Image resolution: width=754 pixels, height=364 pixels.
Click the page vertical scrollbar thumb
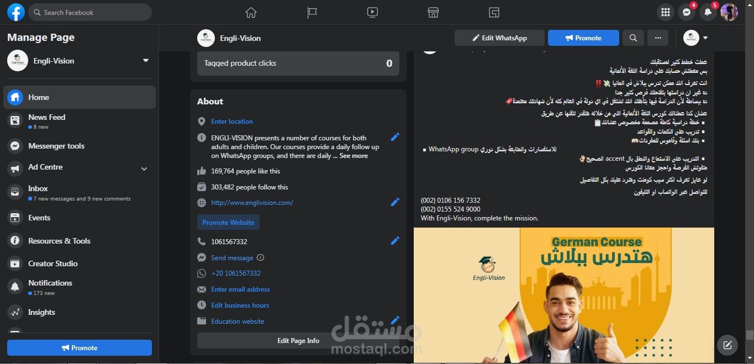pyautogui.click(x=750, y=335)
